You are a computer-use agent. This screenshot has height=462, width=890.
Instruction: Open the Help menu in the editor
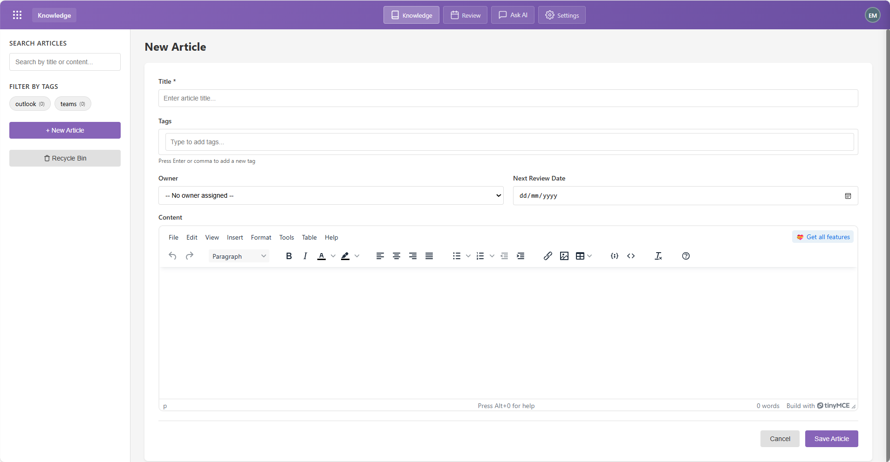tap(331, 237)
